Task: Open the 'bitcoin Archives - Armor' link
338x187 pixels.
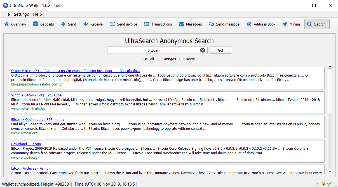Action: [x=30, y=168]
